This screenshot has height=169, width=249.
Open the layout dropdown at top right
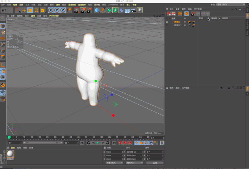231,5
